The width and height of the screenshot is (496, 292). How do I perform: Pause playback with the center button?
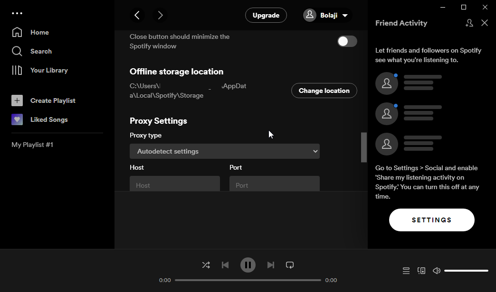pos(248,265)
